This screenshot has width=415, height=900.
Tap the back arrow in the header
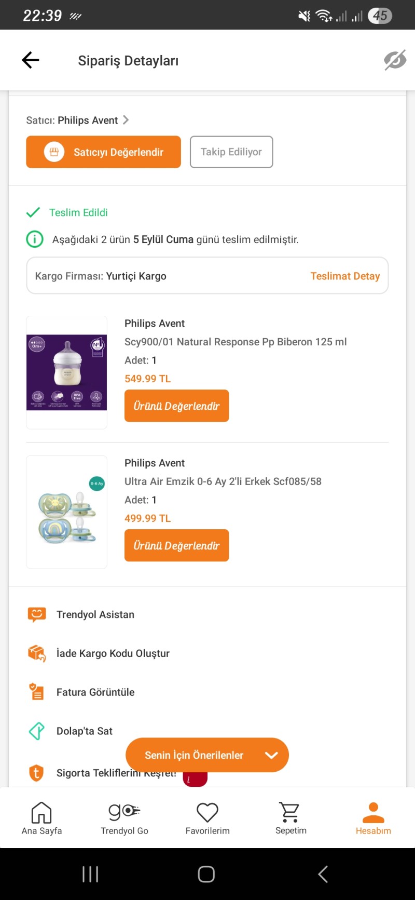pyautogui.click(x=31, y=60)
